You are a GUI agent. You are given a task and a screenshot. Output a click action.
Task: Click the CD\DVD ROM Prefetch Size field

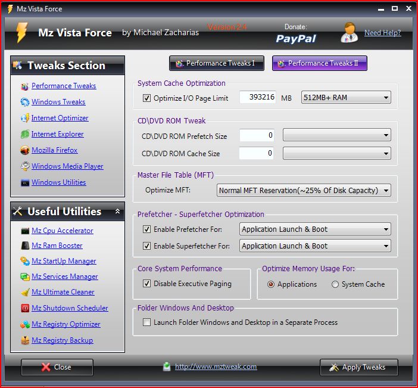coord(257,135)
